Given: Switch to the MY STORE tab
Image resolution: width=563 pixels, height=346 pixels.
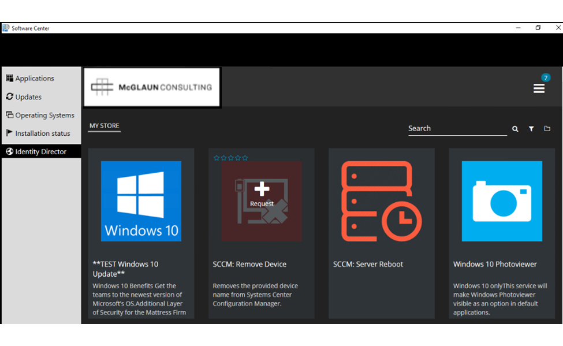Looking at the screenshot, I should pyautogui.click(x=104, y=126).
